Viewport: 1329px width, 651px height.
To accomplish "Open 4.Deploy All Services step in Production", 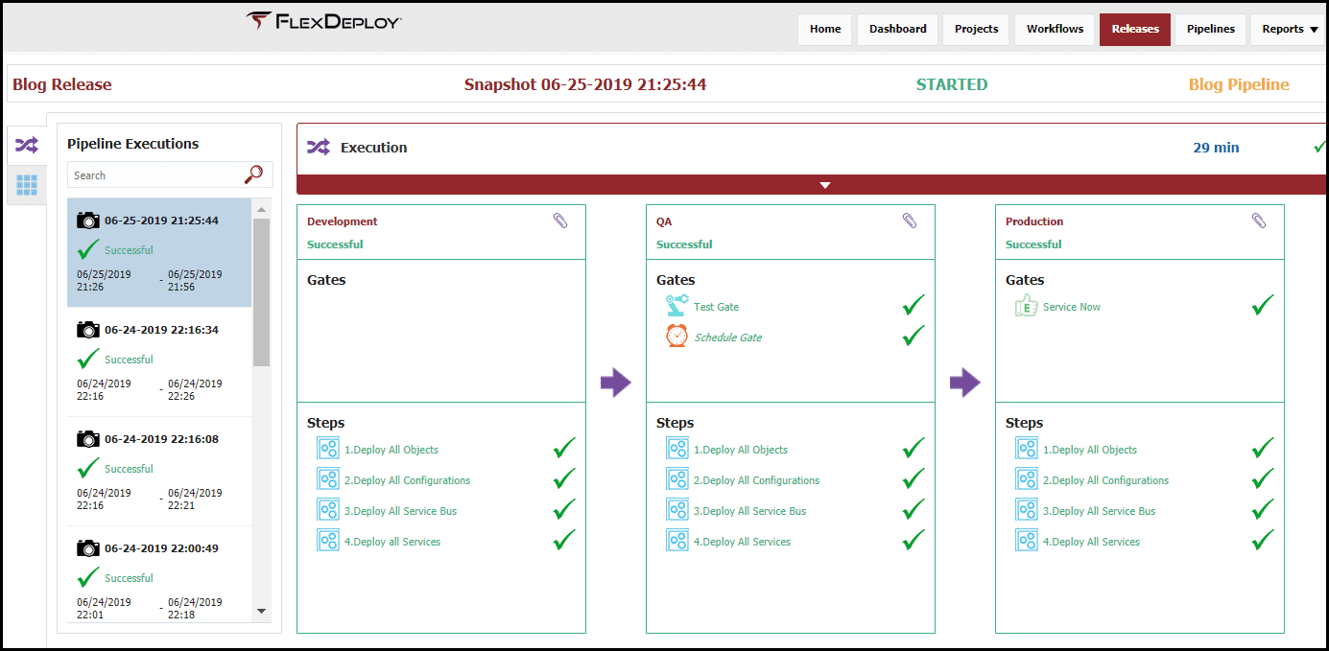I will click(x=1091, y=542).
